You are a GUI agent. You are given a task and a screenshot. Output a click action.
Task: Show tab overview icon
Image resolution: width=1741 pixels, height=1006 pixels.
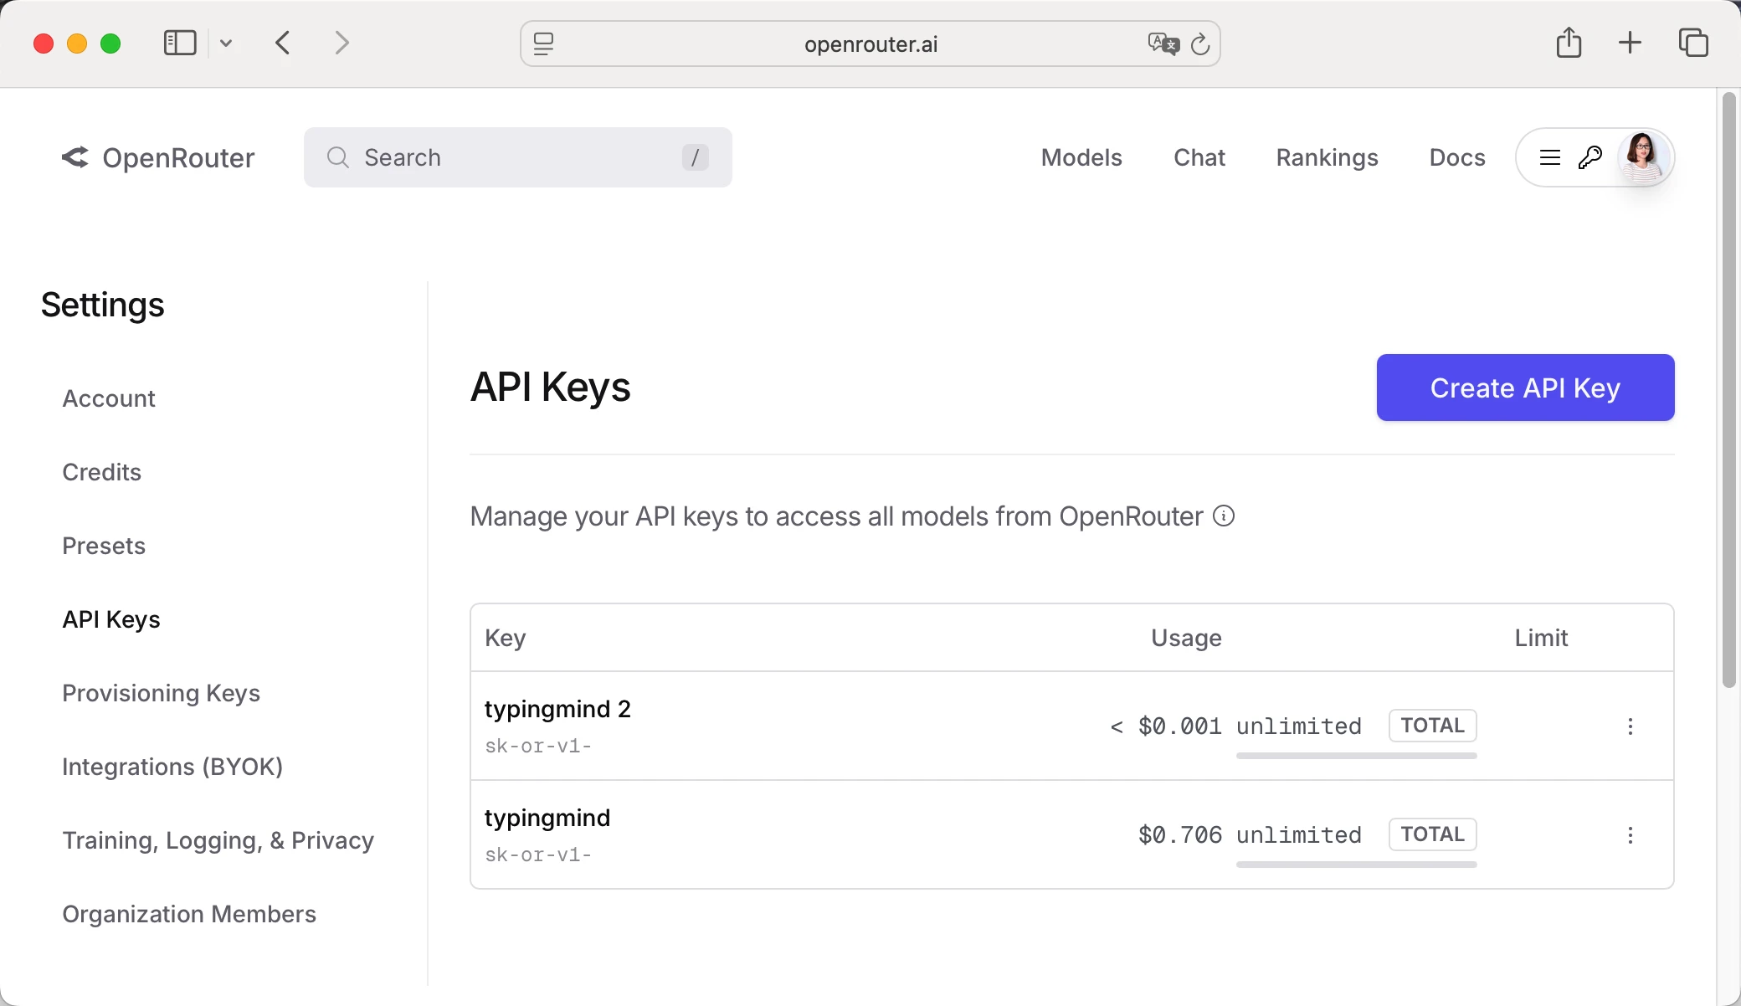(1692, 44)
